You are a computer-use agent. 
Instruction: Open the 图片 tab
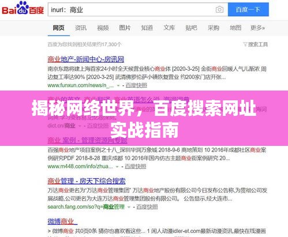point(125,28)
